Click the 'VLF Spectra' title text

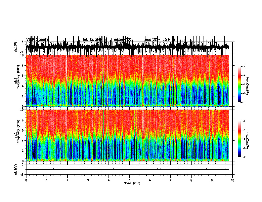point(37,39)
